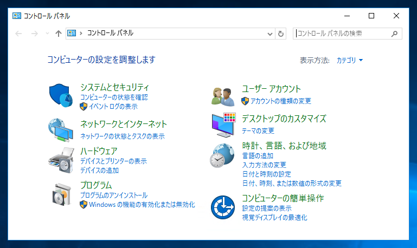The image size is (417, 248).
Task: Open プログラム category link
Action: (x=96, y=185)
